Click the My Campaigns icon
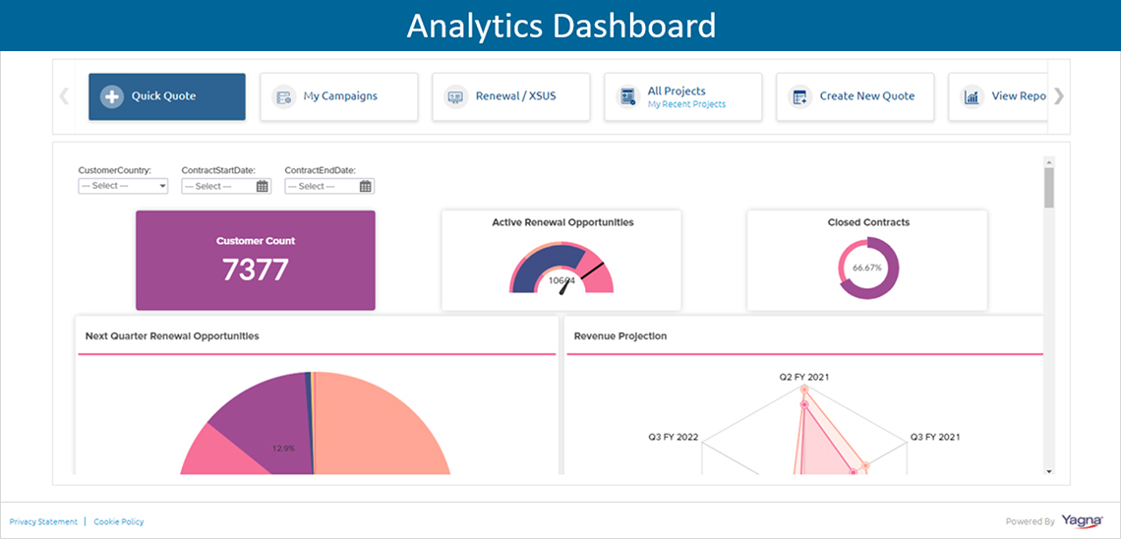 click(283, 96)
